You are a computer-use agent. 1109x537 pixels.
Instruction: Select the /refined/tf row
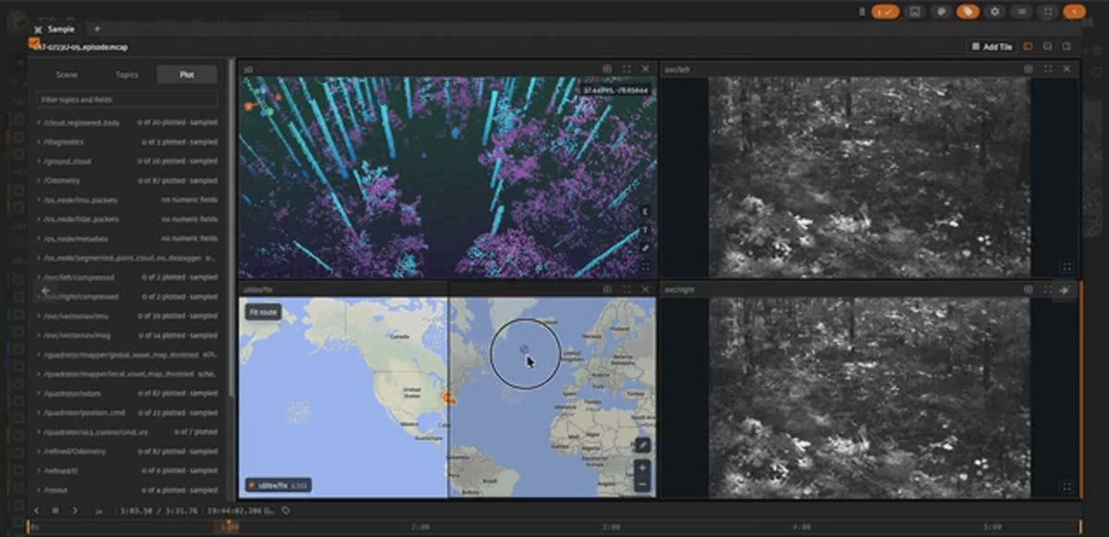click(x=128, y=470)
